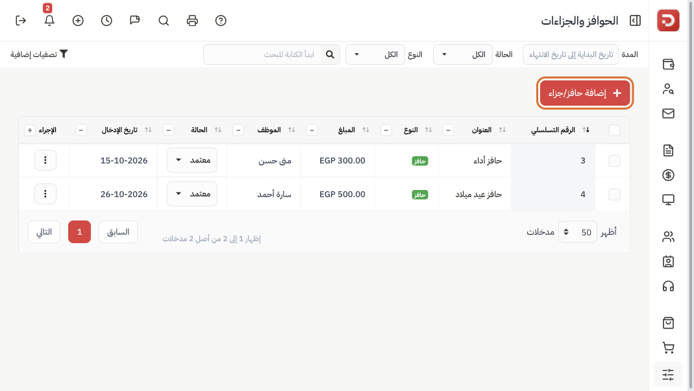694x391 pixels.
Task: Click the logout arrow icon
Action: tap(21, 20)
